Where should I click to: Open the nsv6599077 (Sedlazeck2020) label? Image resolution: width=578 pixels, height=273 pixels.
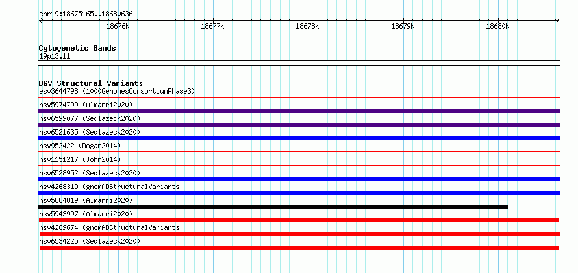coord(90,118)
